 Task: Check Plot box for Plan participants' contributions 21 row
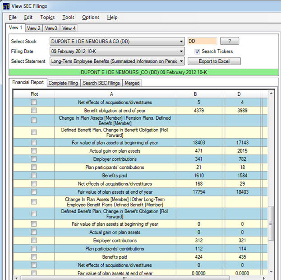click(x=34, y=167)
